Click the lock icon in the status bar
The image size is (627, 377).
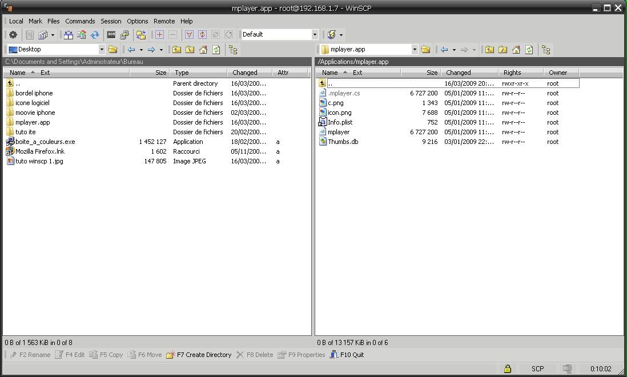click(508, 368)
